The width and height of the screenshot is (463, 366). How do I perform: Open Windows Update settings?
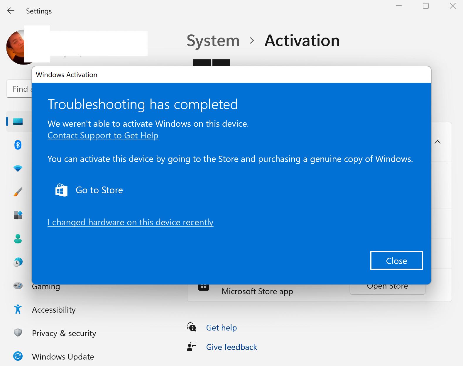click(63, 357)
